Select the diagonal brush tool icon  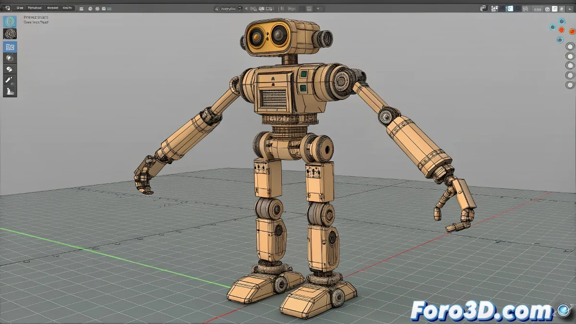pos(10,80)
